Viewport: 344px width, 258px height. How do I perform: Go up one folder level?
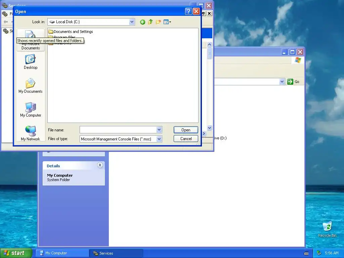[x=150, y=22]
